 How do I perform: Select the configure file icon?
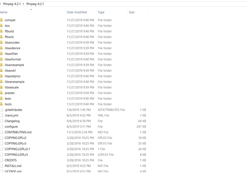(2, 127)
